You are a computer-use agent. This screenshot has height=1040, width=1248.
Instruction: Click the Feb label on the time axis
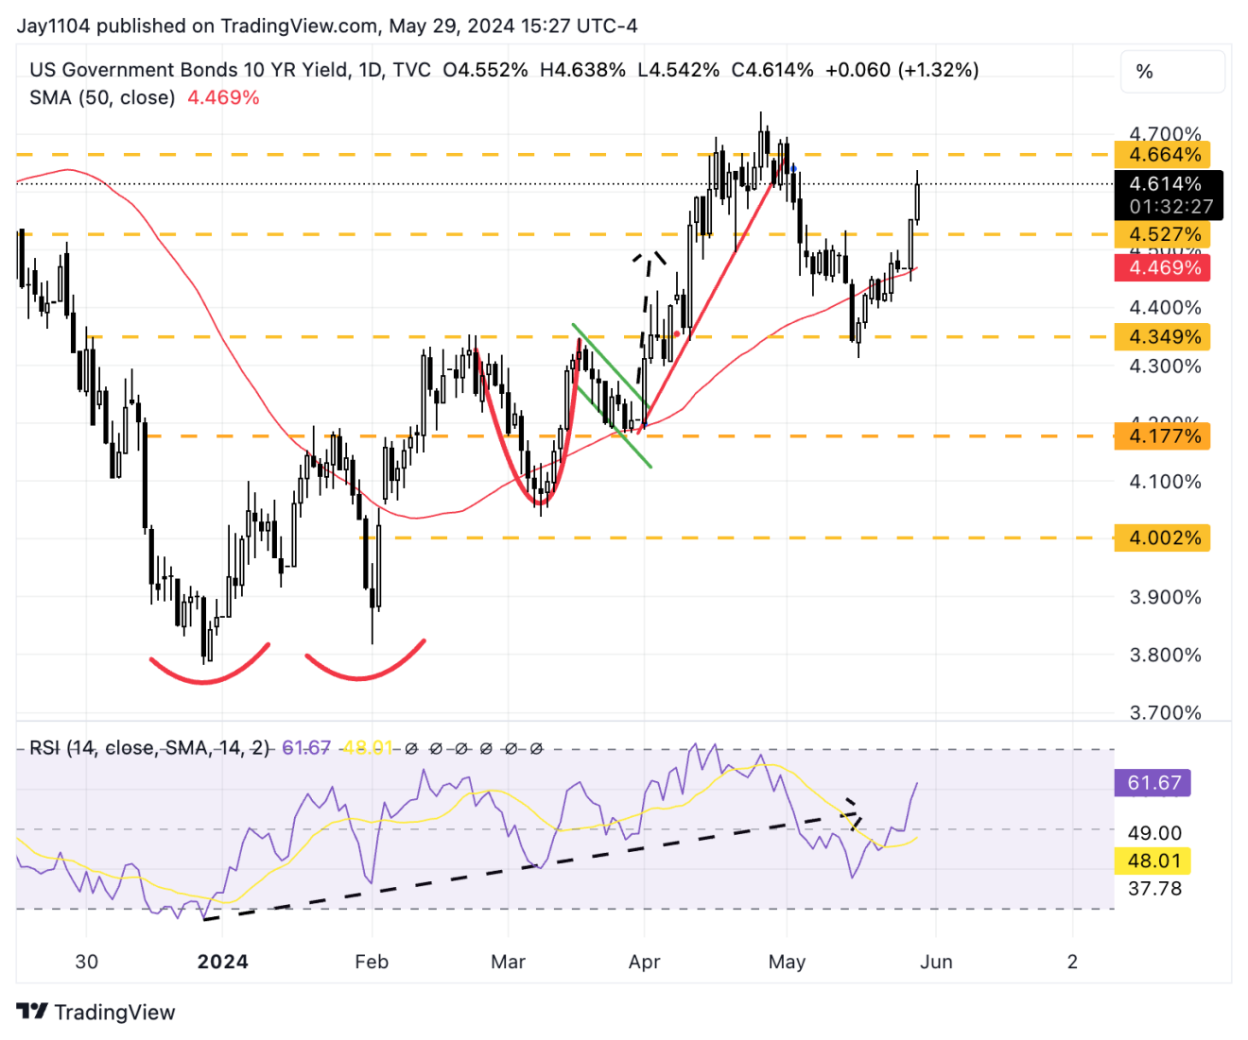[x=372, y=962]
